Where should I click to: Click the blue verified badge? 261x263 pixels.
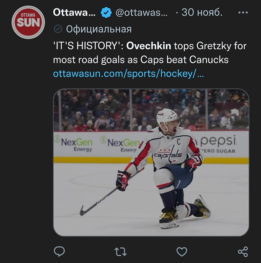click(x=106, y=13)
